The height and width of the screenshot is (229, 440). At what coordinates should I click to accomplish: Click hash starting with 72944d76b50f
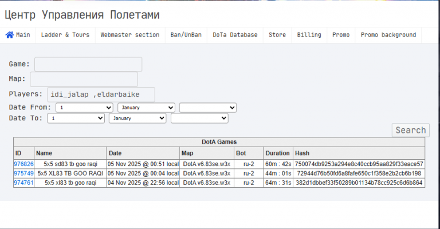[x=359, y=173]
